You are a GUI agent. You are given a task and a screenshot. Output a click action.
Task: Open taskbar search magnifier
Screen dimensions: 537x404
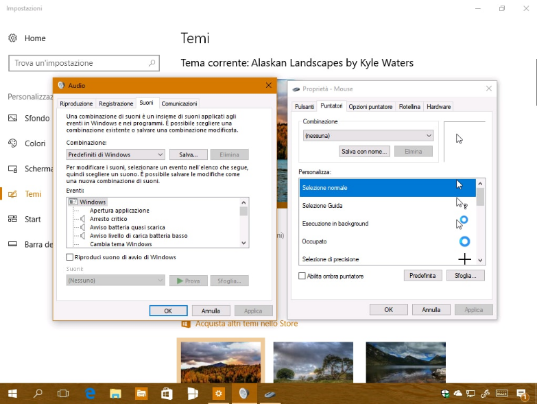(38, 394)
